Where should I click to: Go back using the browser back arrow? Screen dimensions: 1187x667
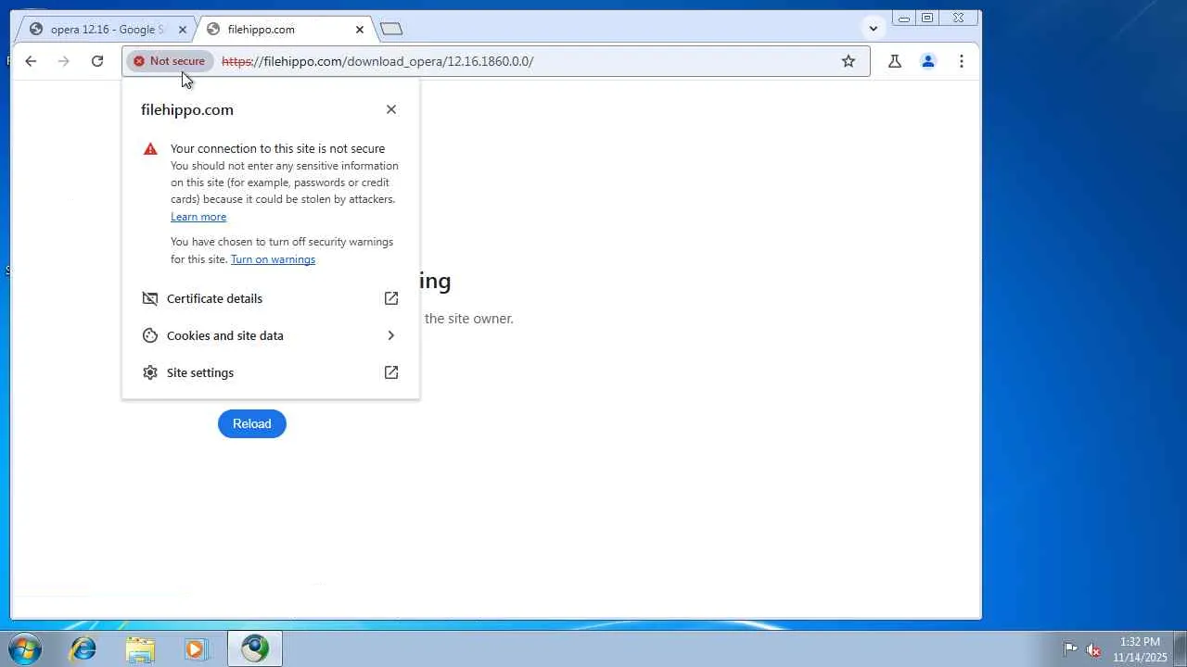[x=31, y=61]
